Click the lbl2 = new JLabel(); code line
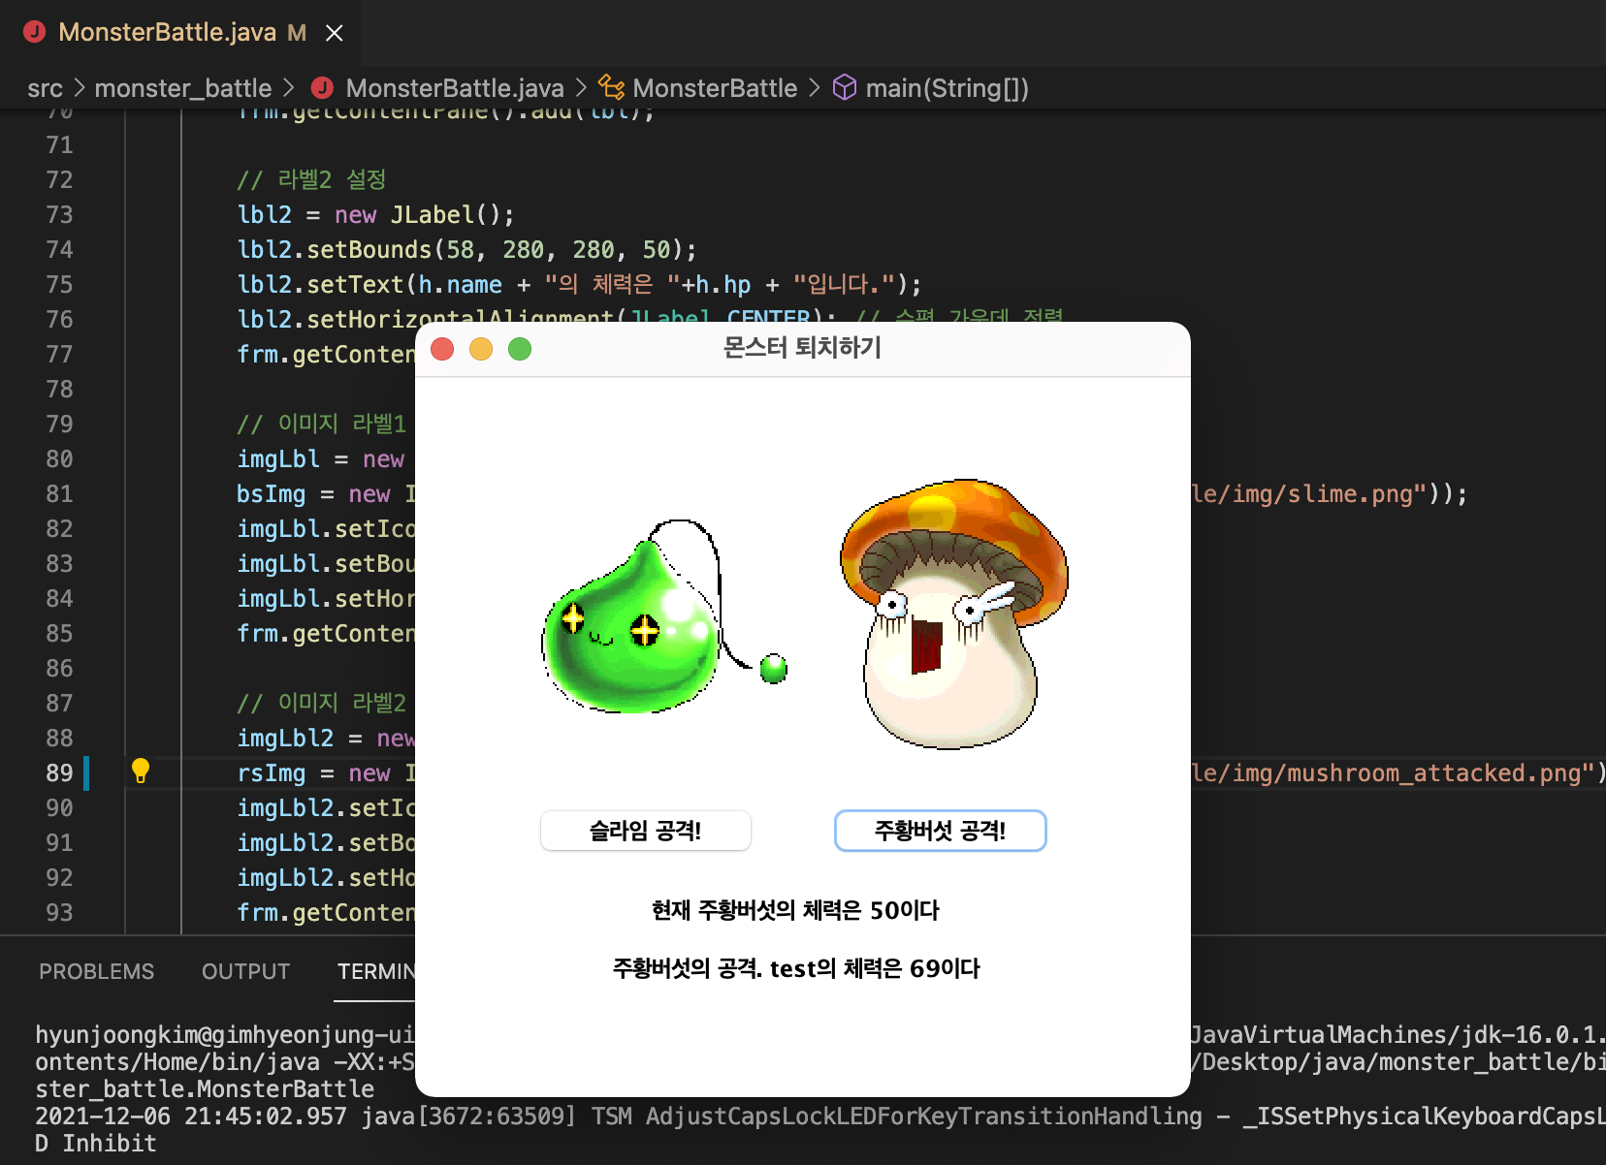The height and width of the screenshot is (1165, 1606). pyautogui.click(x=375, y=214)
